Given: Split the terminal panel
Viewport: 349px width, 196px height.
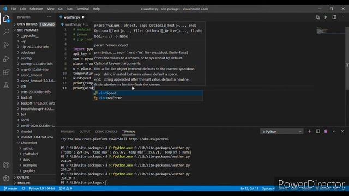Looking at the screenshot, I should click(x=318, y=131).
